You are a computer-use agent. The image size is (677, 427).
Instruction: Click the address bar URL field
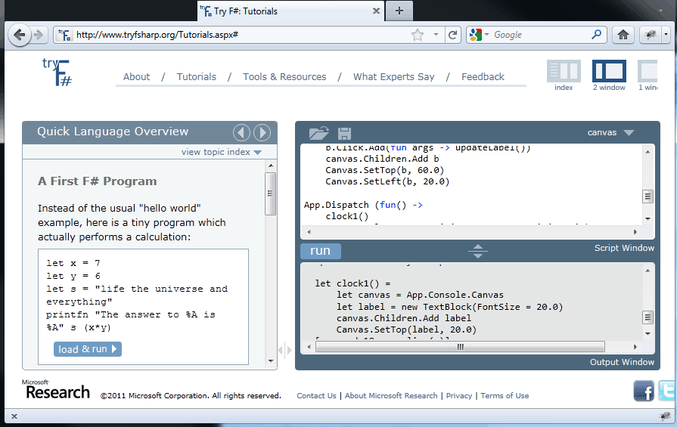point(242,35)
